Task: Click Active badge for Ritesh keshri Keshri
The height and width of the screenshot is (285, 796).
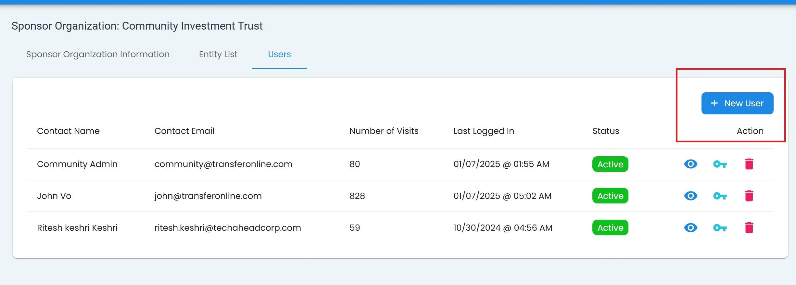Action: pyautogui.click(x=610, y=228)
